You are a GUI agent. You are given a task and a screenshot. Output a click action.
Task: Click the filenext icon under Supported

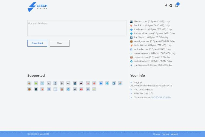pyautogui.click(x=75, y=83)
